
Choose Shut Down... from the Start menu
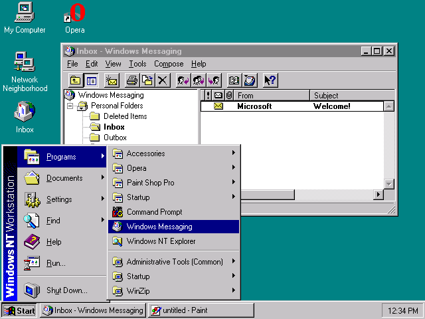click(62, 290)
